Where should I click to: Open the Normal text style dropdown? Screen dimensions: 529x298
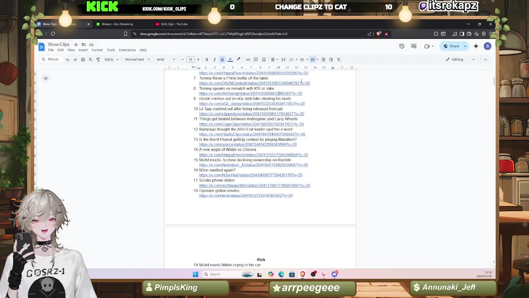[x=137, y=60]
